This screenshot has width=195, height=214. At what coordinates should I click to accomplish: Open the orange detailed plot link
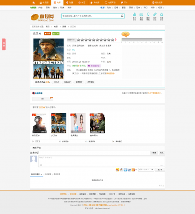(x=111, y=74)
